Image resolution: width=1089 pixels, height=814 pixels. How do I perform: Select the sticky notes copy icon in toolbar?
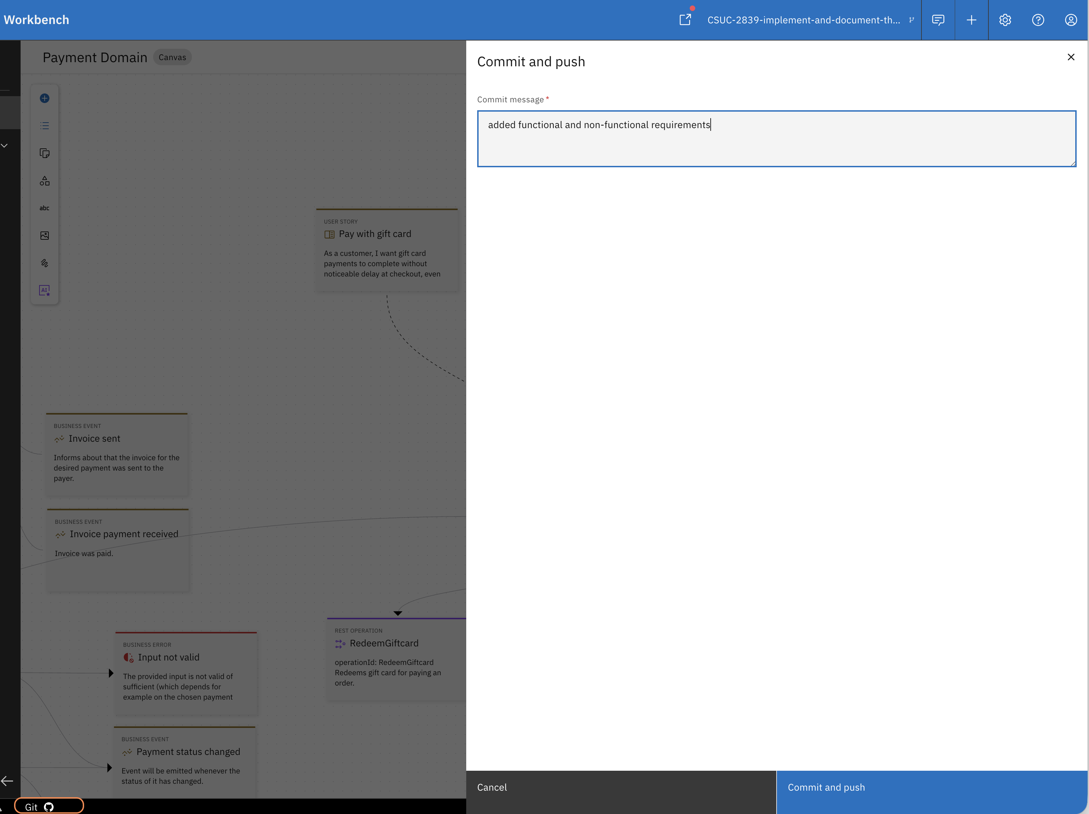[x=44, y=153]
